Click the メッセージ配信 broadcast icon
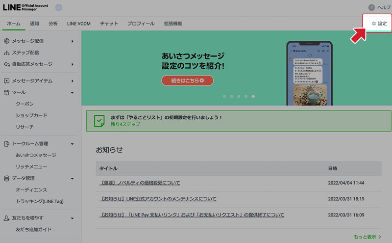This screenshot has height=243, width=392. coord(7,41)
